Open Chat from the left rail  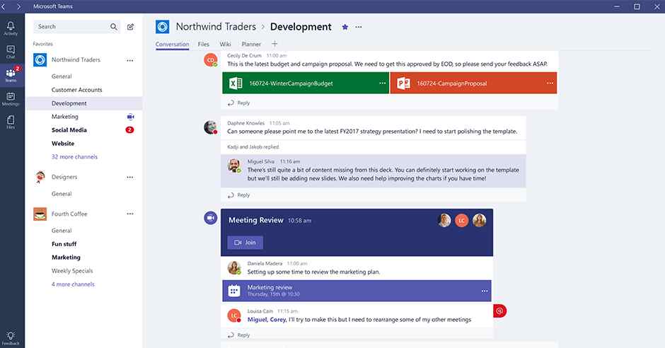pyautogui.click(x=11, y=51)
